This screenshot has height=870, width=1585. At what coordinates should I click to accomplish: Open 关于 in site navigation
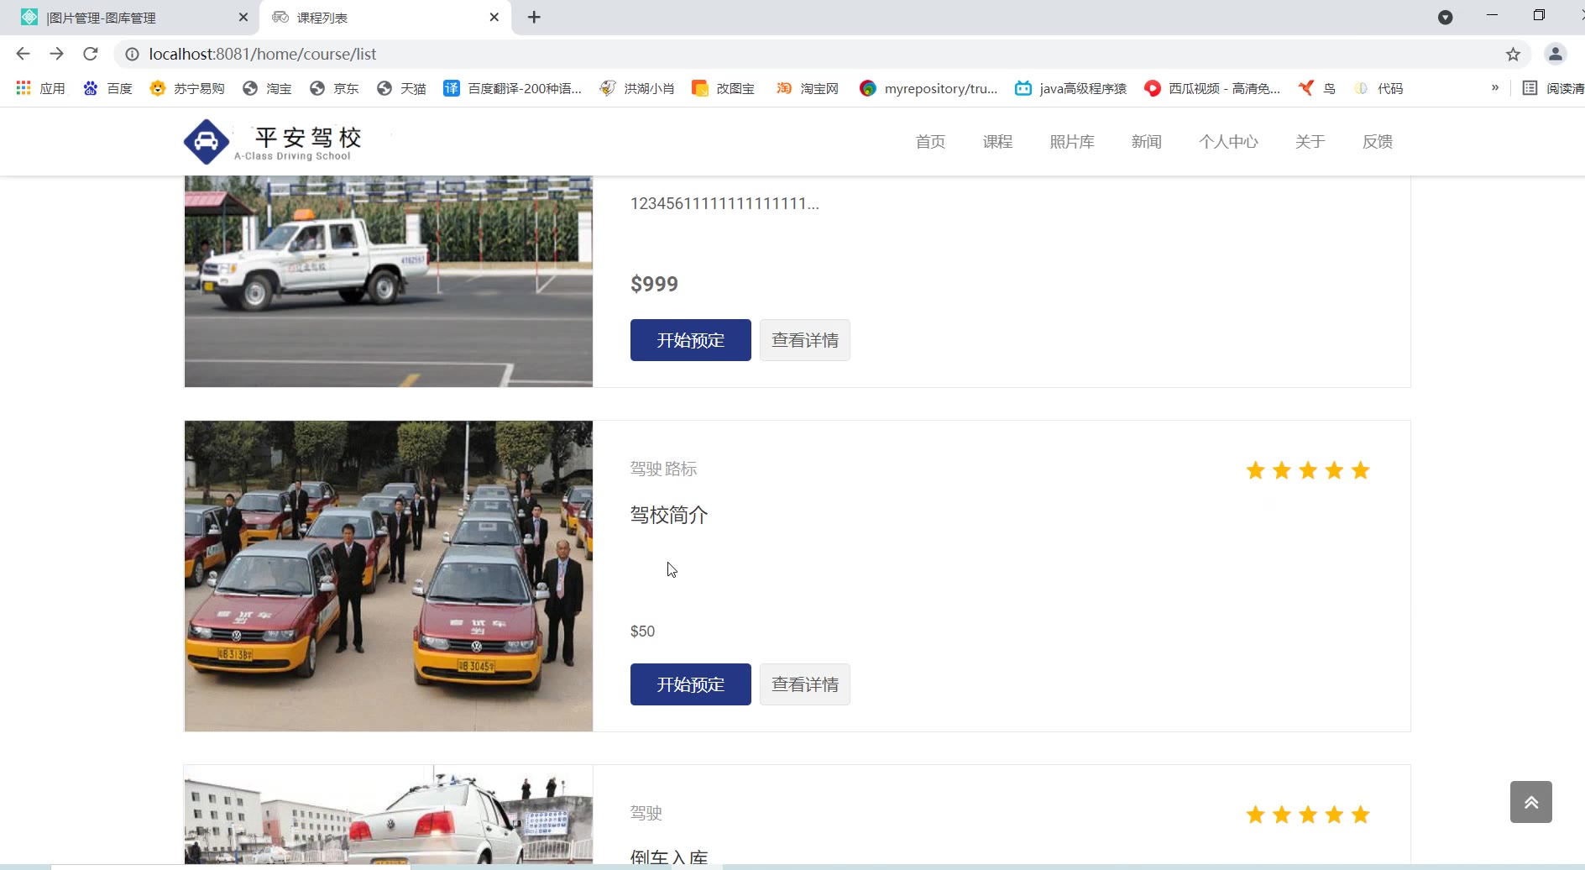pos(1310,142)
